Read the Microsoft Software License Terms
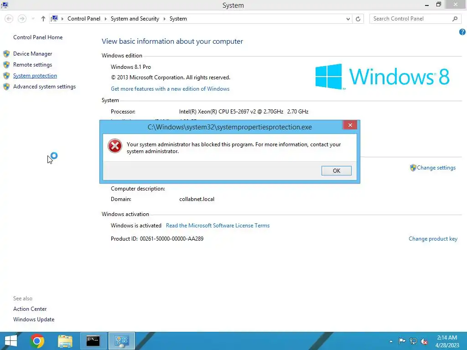The image size is (467, 350). coord(218,226)
